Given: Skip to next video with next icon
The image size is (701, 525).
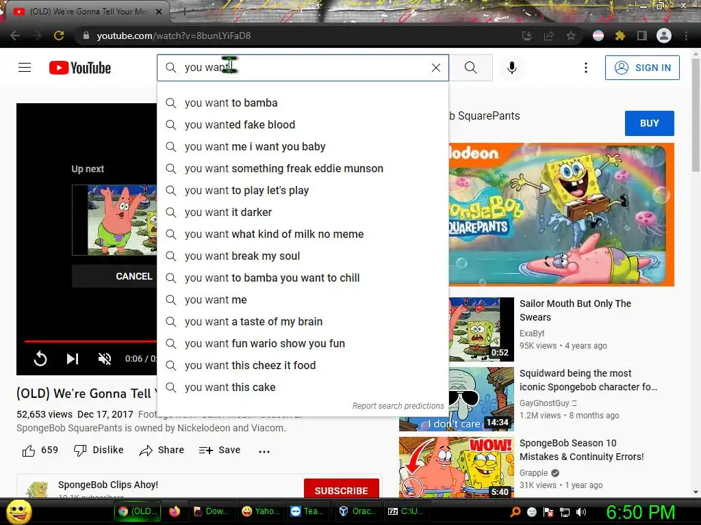Looking at the screenshot, I should pyautogui.click(x=73, y=358).
